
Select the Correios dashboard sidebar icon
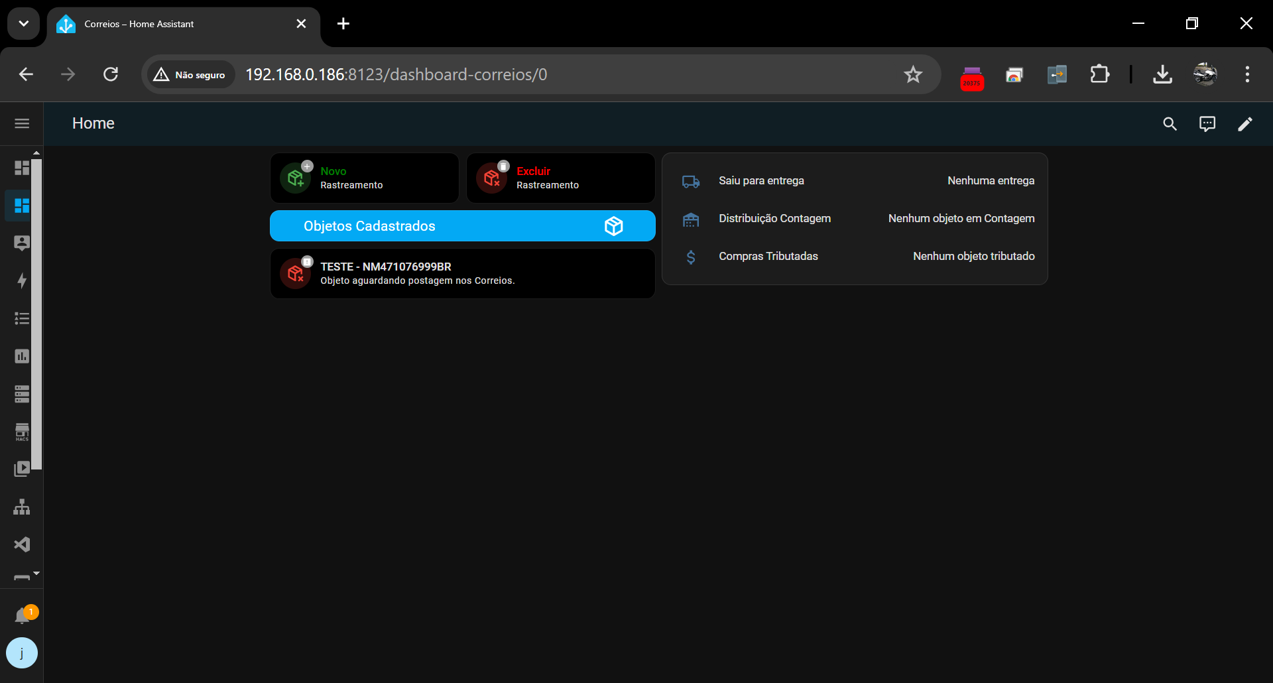(x=22, y=206)
